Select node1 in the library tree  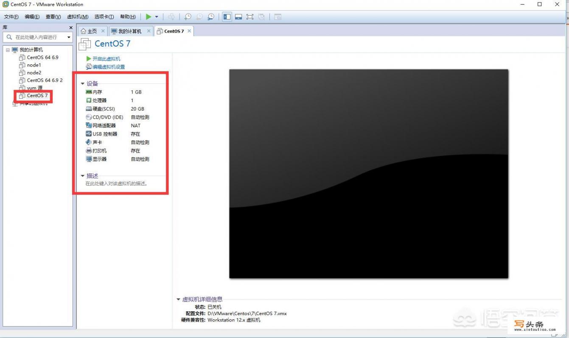click(34, 65)
